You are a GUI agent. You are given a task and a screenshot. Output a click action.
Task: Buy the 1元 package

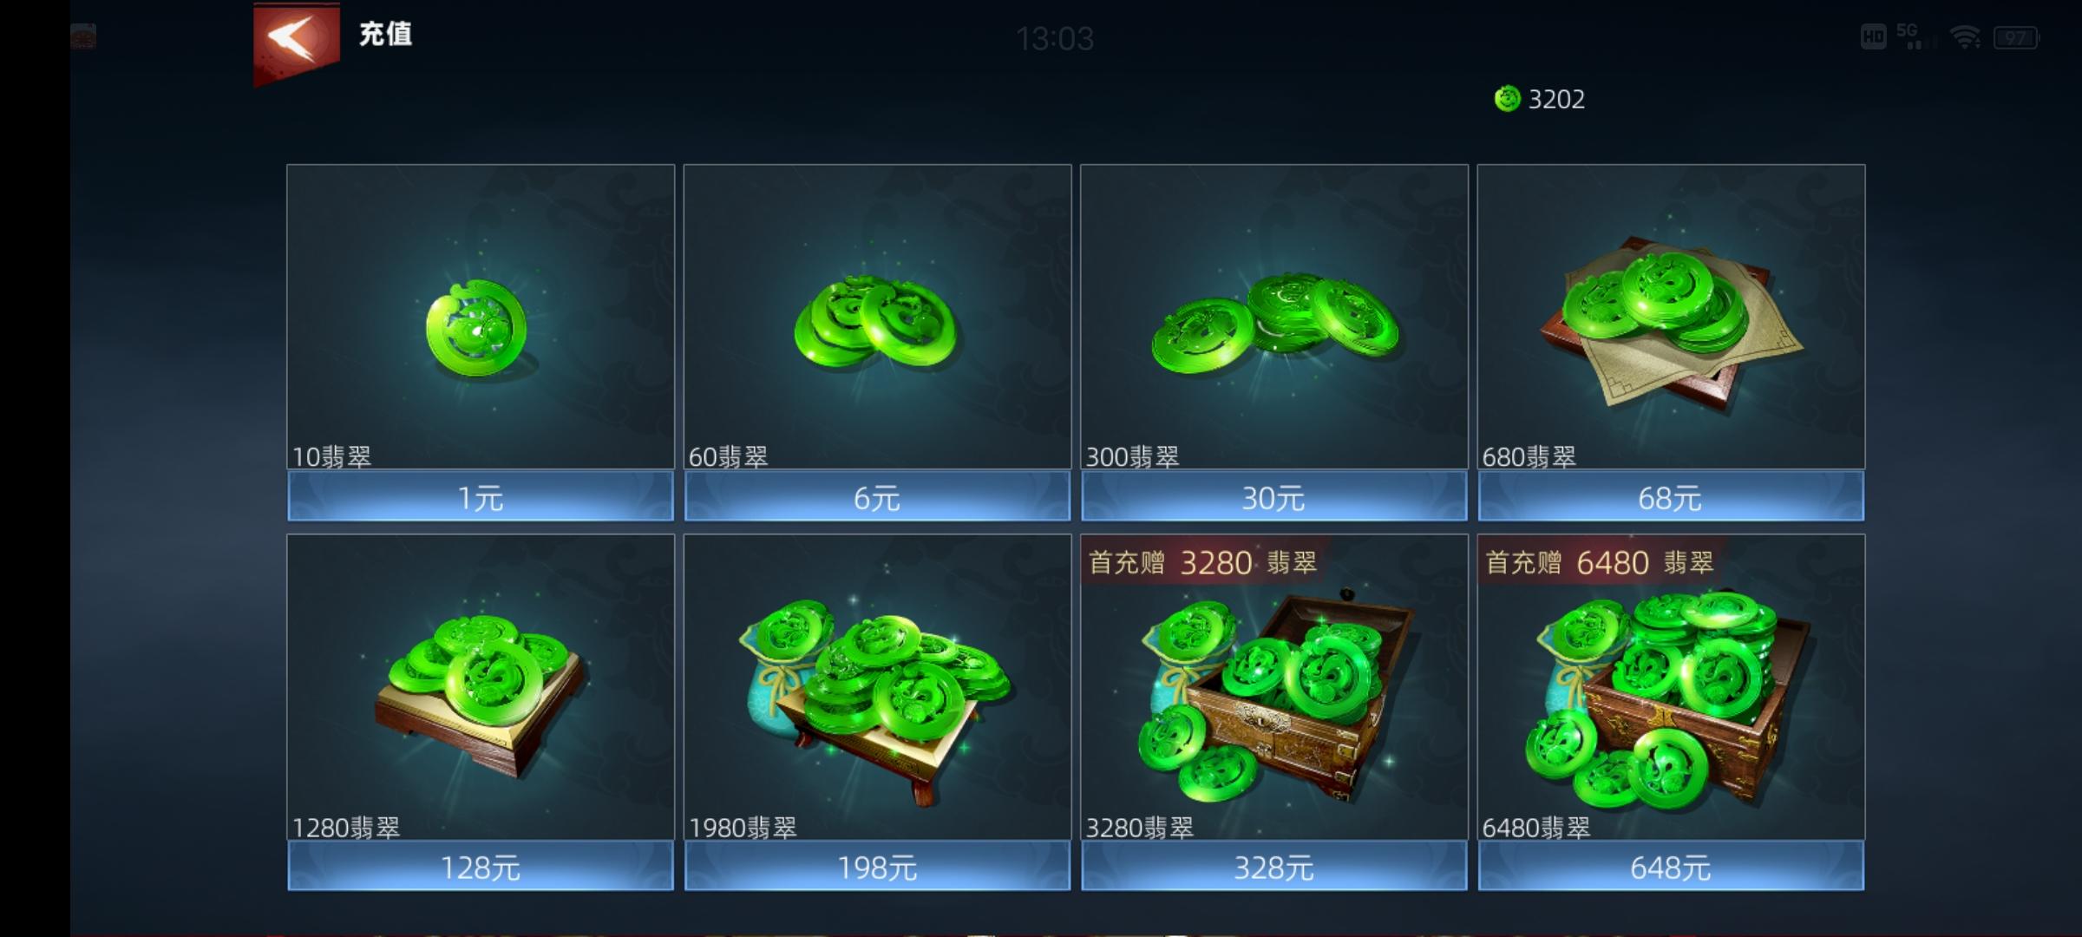coord(481,497)
